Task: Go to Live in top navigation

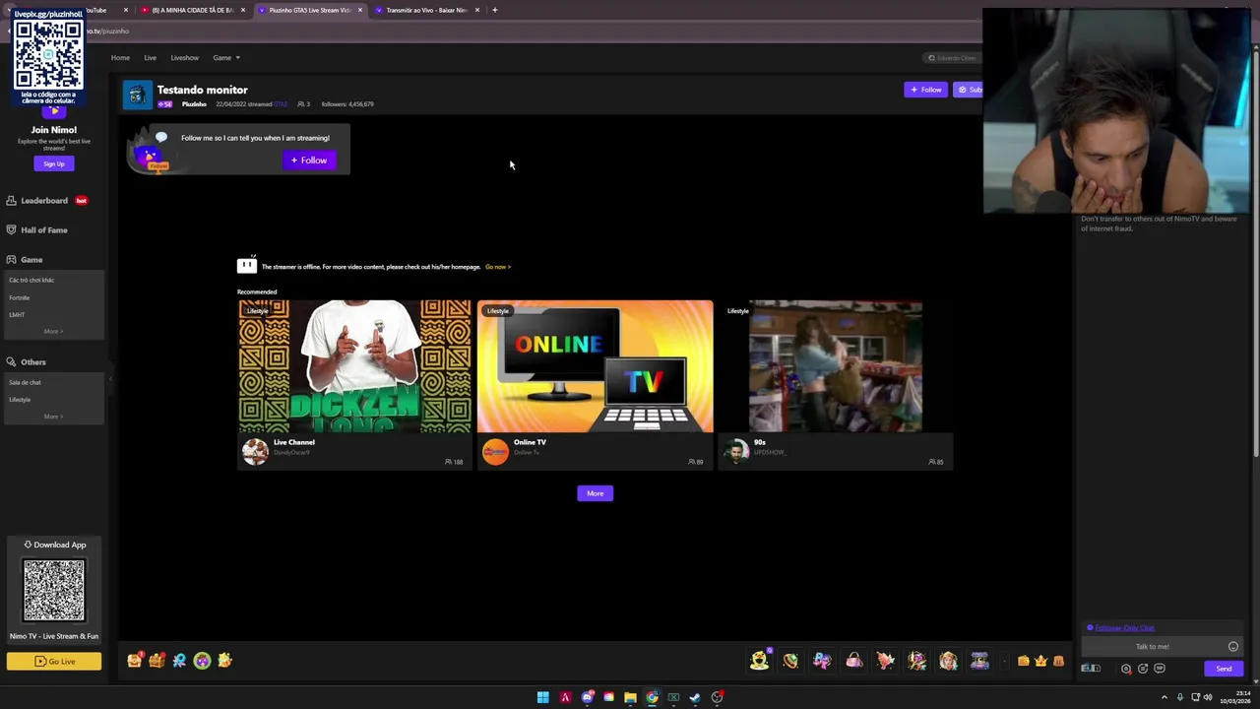Action: tap(150, 58)
